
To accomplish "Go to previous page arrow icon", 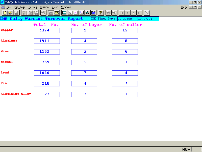I will 128,13.
